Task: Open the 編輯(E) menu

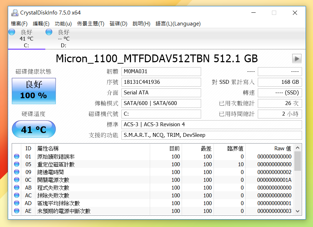Action: tap(41, 24)
